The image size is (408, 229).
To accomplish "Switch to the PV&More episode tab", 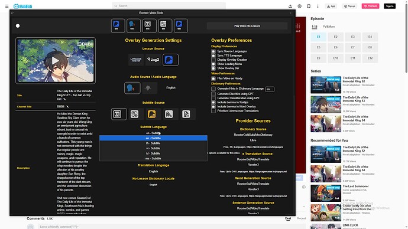I will coord(329,27).
